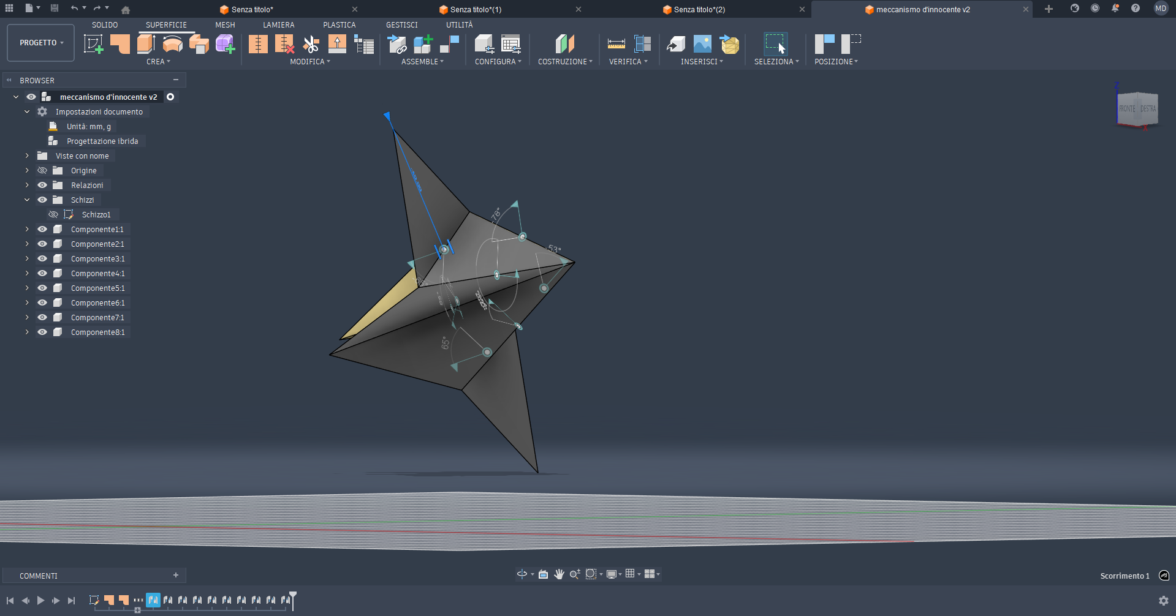
Task: Switch to the SOLIDO ribbon tab
Action: 104,24
